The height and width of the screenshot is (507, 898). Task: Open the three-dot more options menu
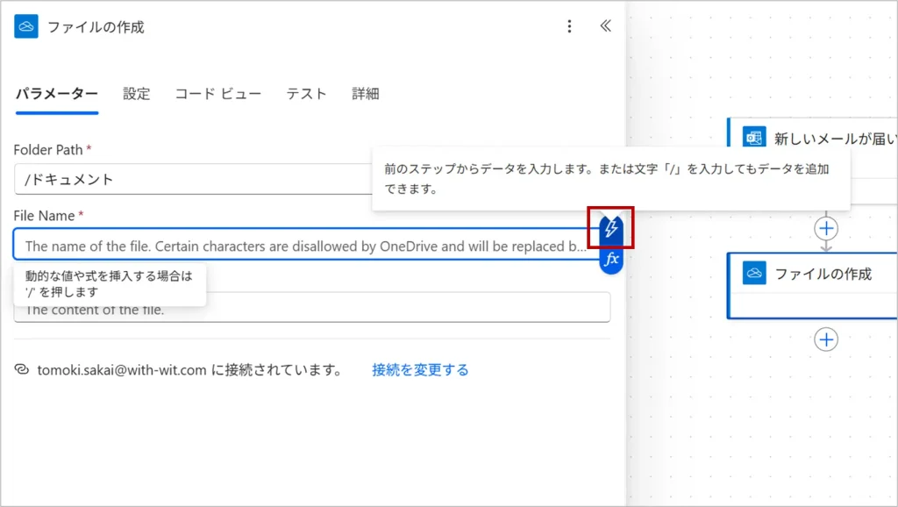point(569,26)
